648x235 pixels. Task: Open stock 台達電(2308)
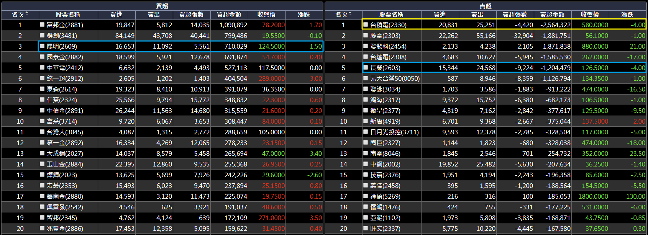coord(388,57)
